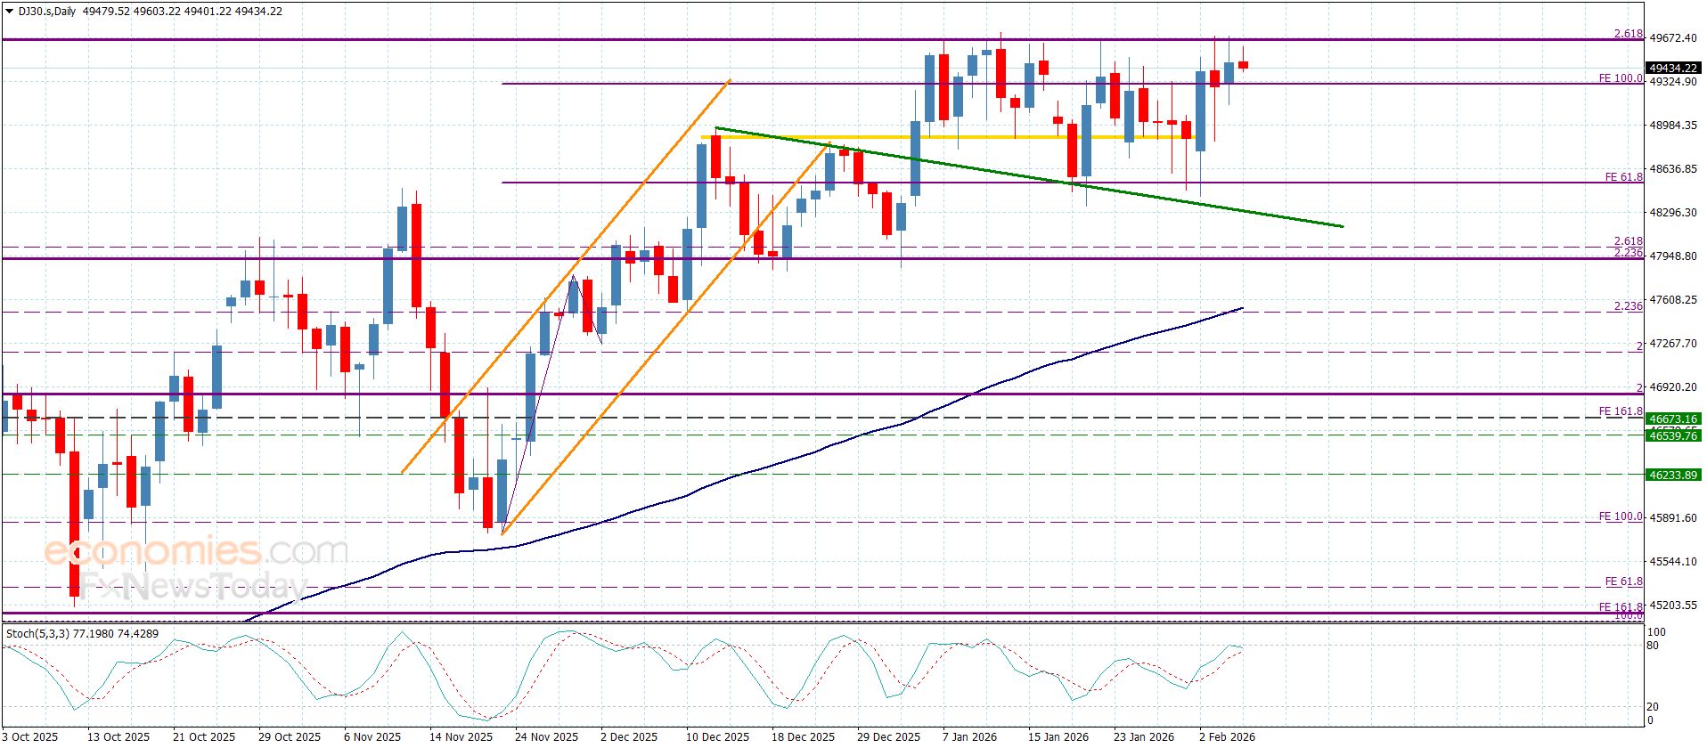Click the 29 Oct 2025 date label

(x=290, y=737)
